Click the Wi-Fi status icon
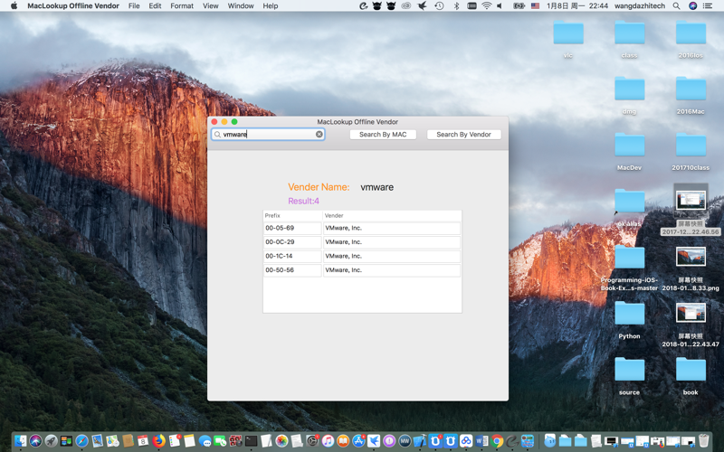 click(x=486, y=6)
